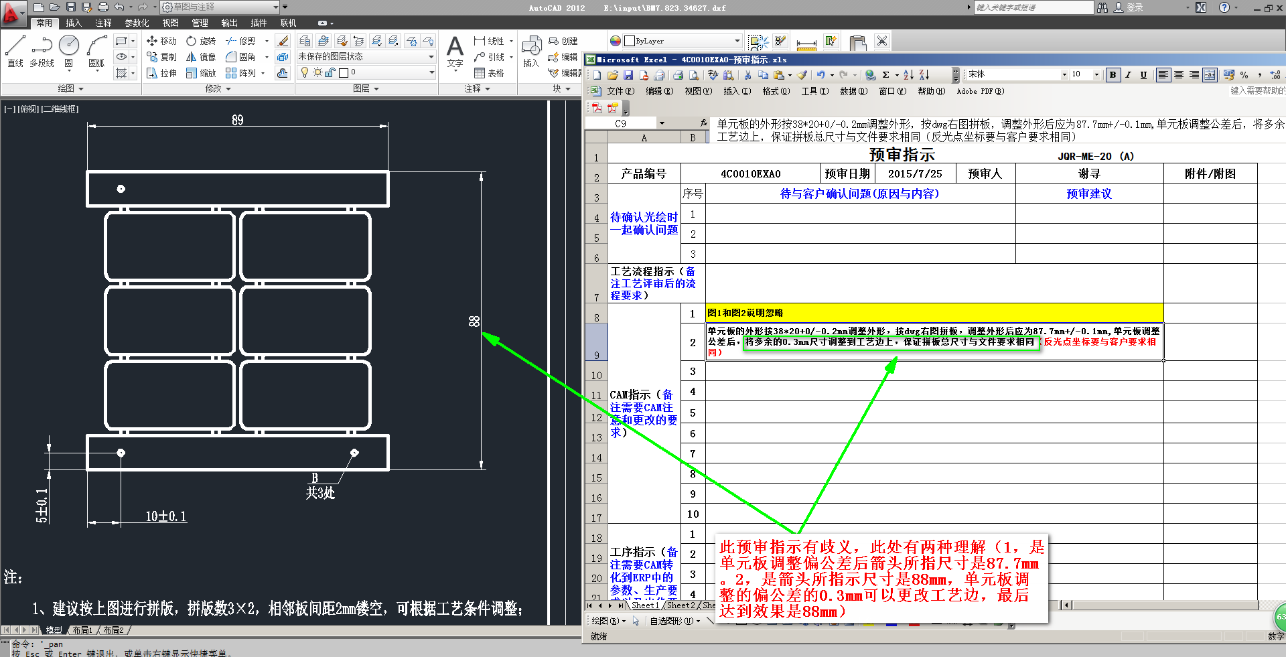The width and height of the screenshot is (1286, 657).
Task: Open the Excel Name Box dropdown
Action: click(662, 123)
